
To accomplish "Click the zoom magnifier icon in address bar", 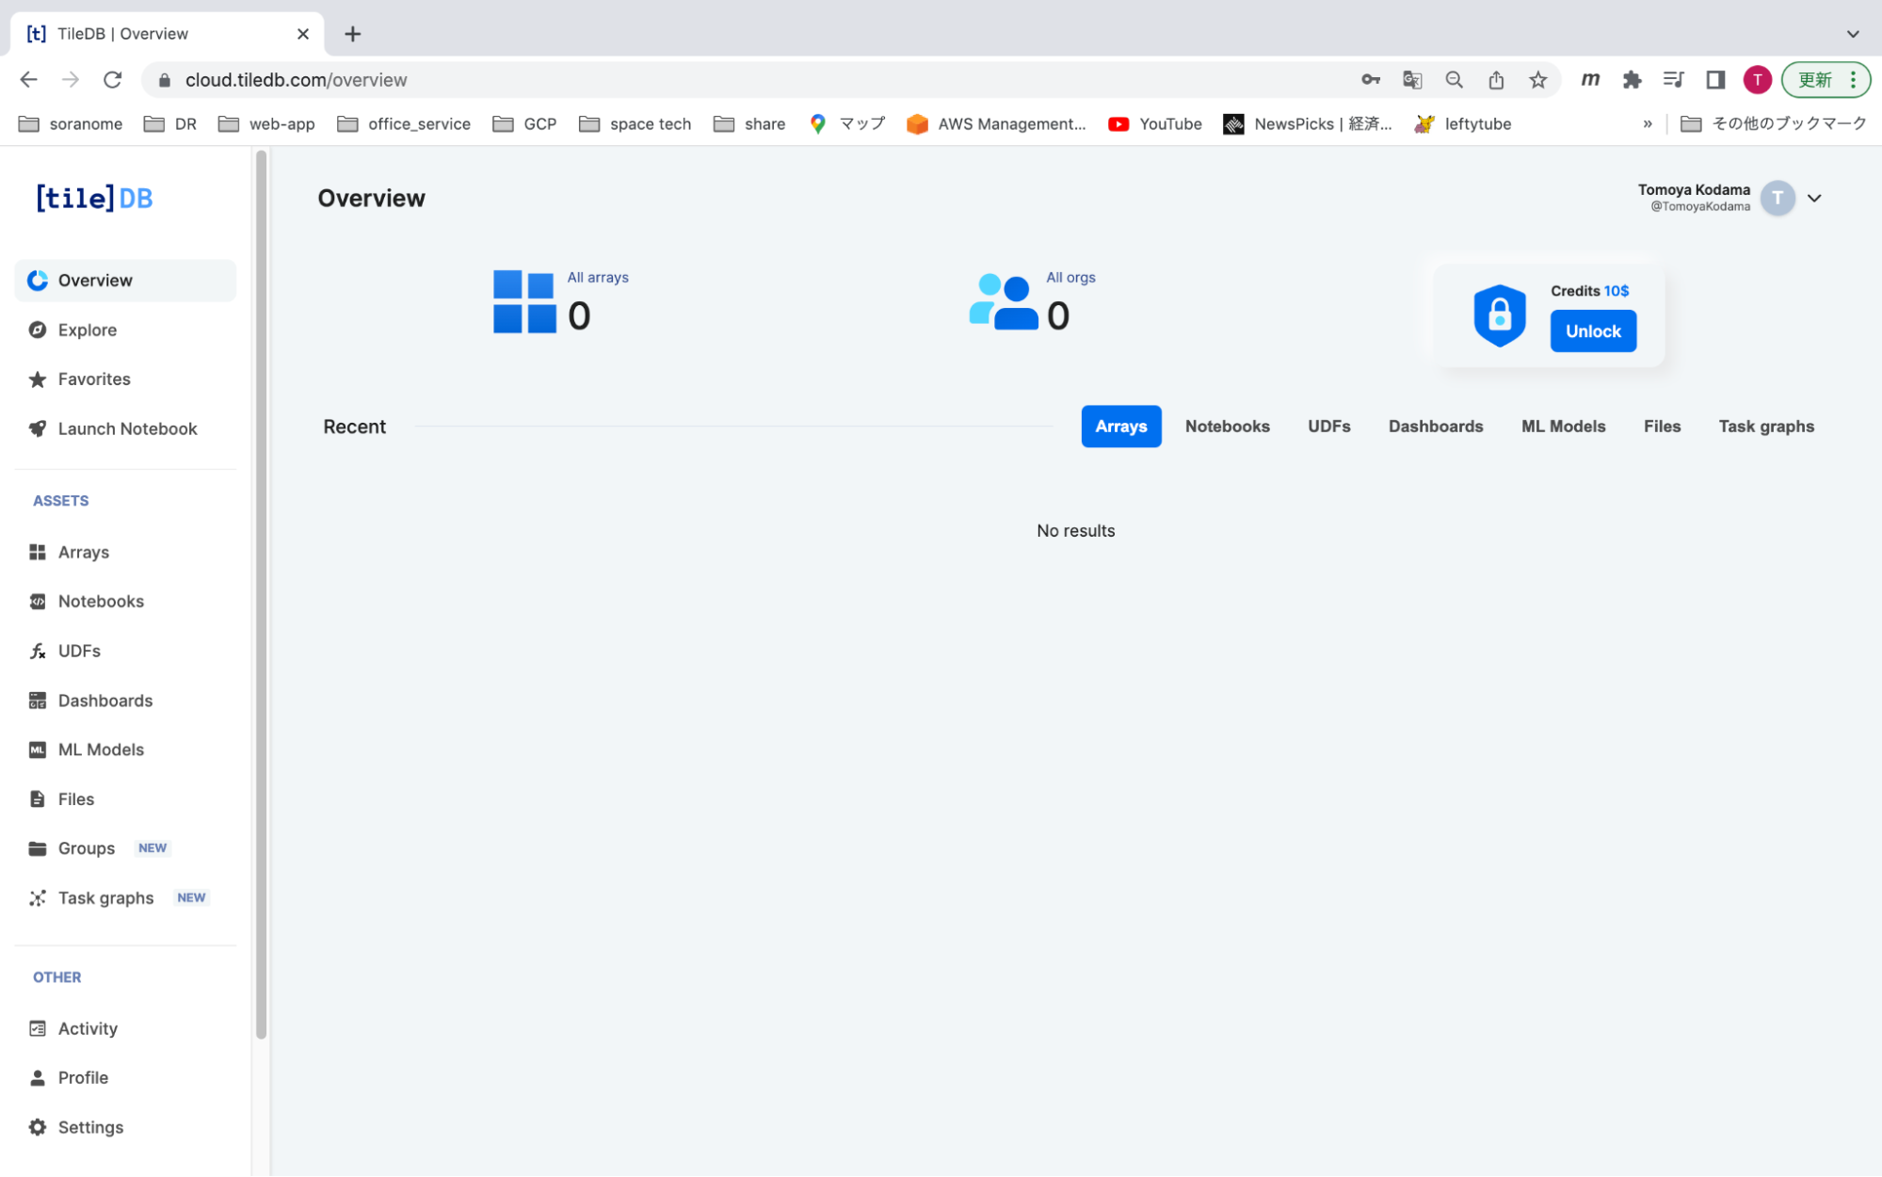I will [x=1455, y=80].
